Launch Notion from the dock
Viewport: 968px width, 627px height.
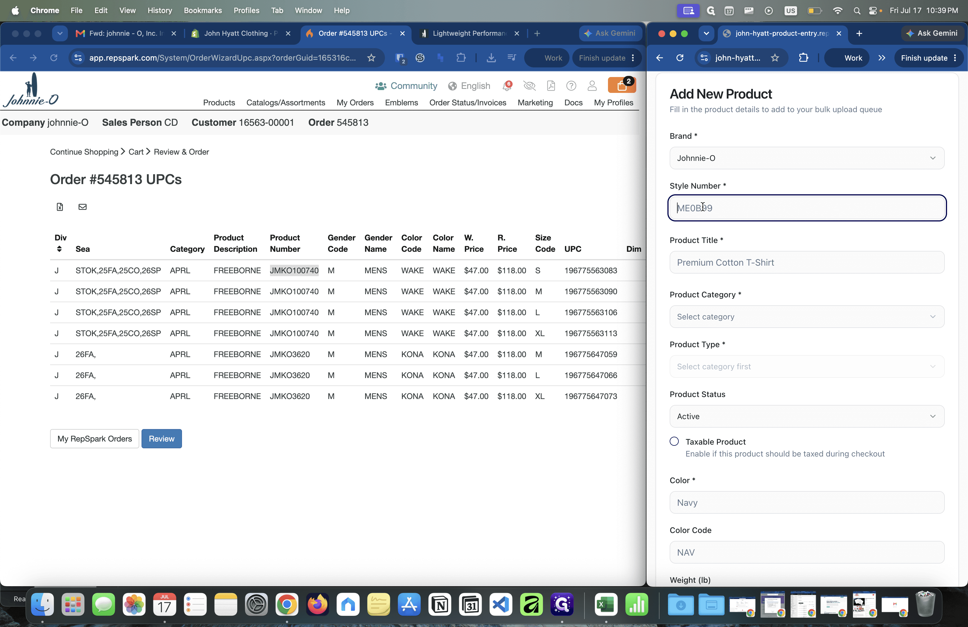click(x=440, y=605)
